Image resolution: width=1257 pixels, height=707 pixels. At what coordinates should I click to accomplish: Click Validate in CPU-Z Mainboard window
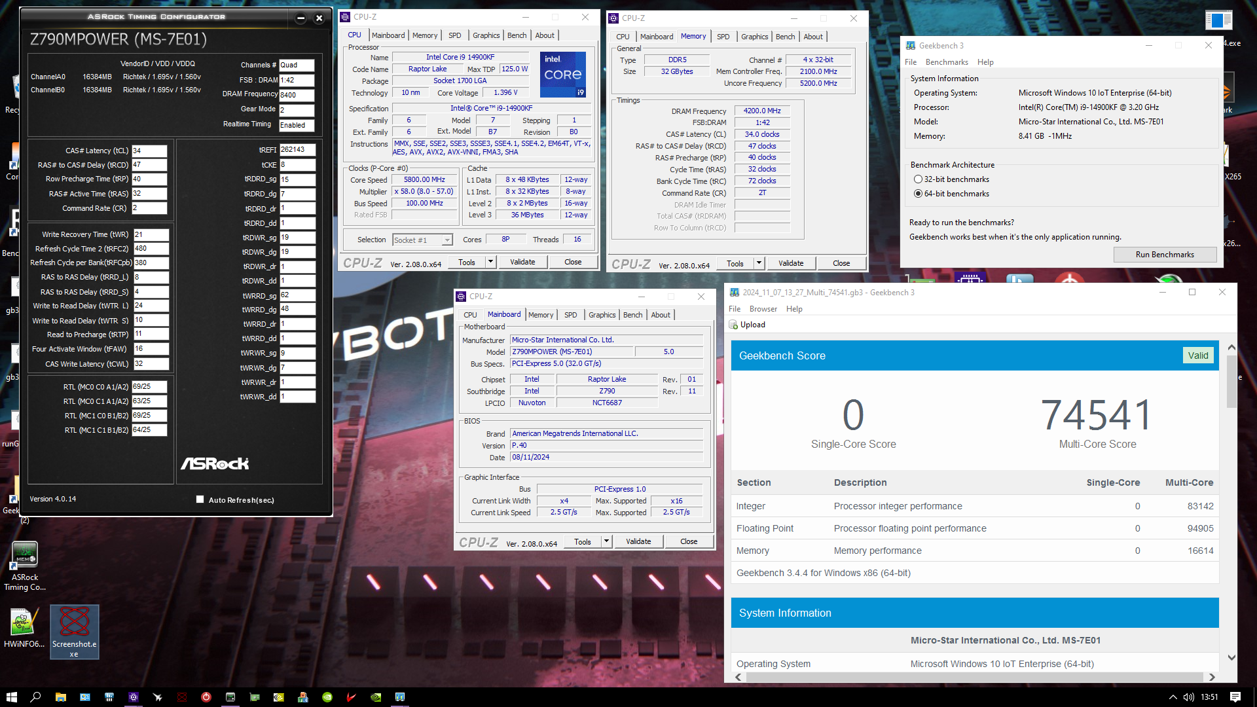(638, 541)
